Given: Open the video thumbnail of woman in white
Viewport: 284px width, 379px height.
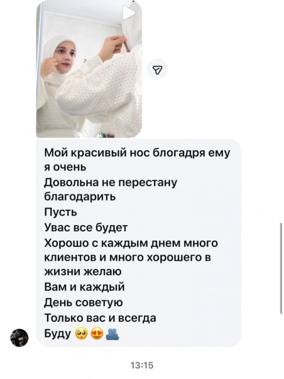Looking at the screenshot, I should pyautogui.click(x=89, y=69).
